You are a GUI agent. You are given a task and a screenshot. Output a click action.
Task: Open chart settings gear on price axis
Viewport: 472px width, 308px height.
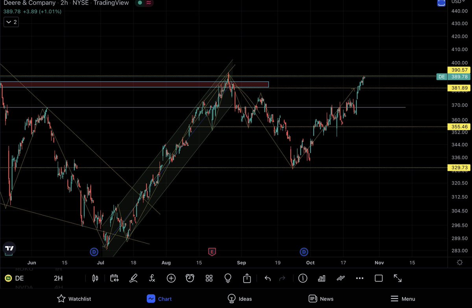[x=459, y=262]
